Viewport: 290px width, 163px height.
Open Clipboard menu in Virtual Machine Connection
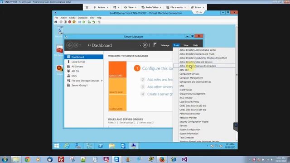click(82, 18)
